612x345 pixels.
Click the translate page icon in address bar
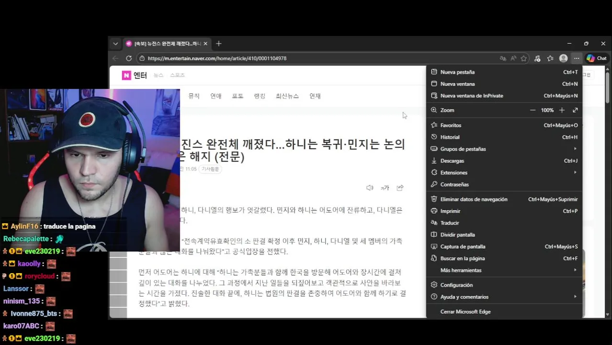point(503,58)
